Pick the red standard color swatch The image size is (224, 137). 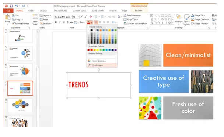pyautogui.click(x=91, y=50)
